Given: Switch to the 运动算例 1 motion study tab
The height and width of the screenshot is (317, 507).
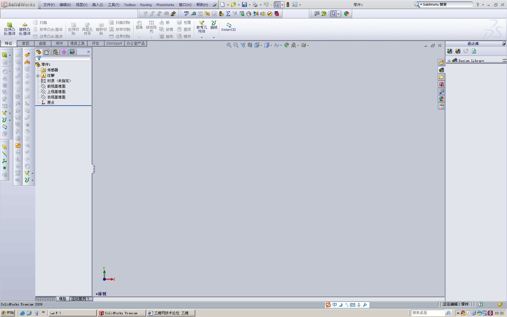Looking at the screenshot, I should 80,299.
